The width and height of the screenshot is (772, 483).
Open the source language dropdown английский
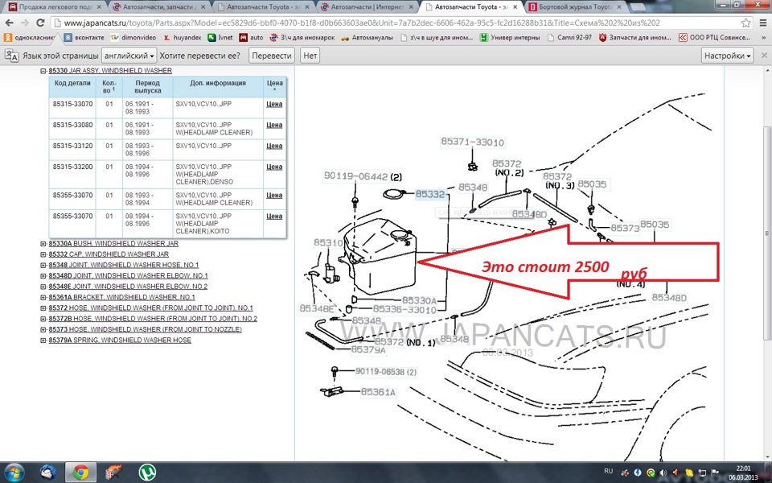(x=129, y=56)
